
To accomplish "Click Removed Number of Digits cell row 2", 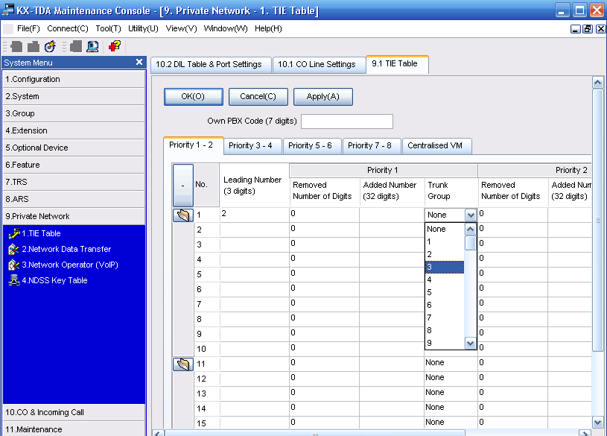I will 324,230.
